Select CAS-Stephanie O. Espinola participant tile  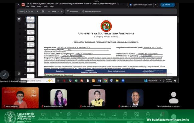[x=174, y=98]
